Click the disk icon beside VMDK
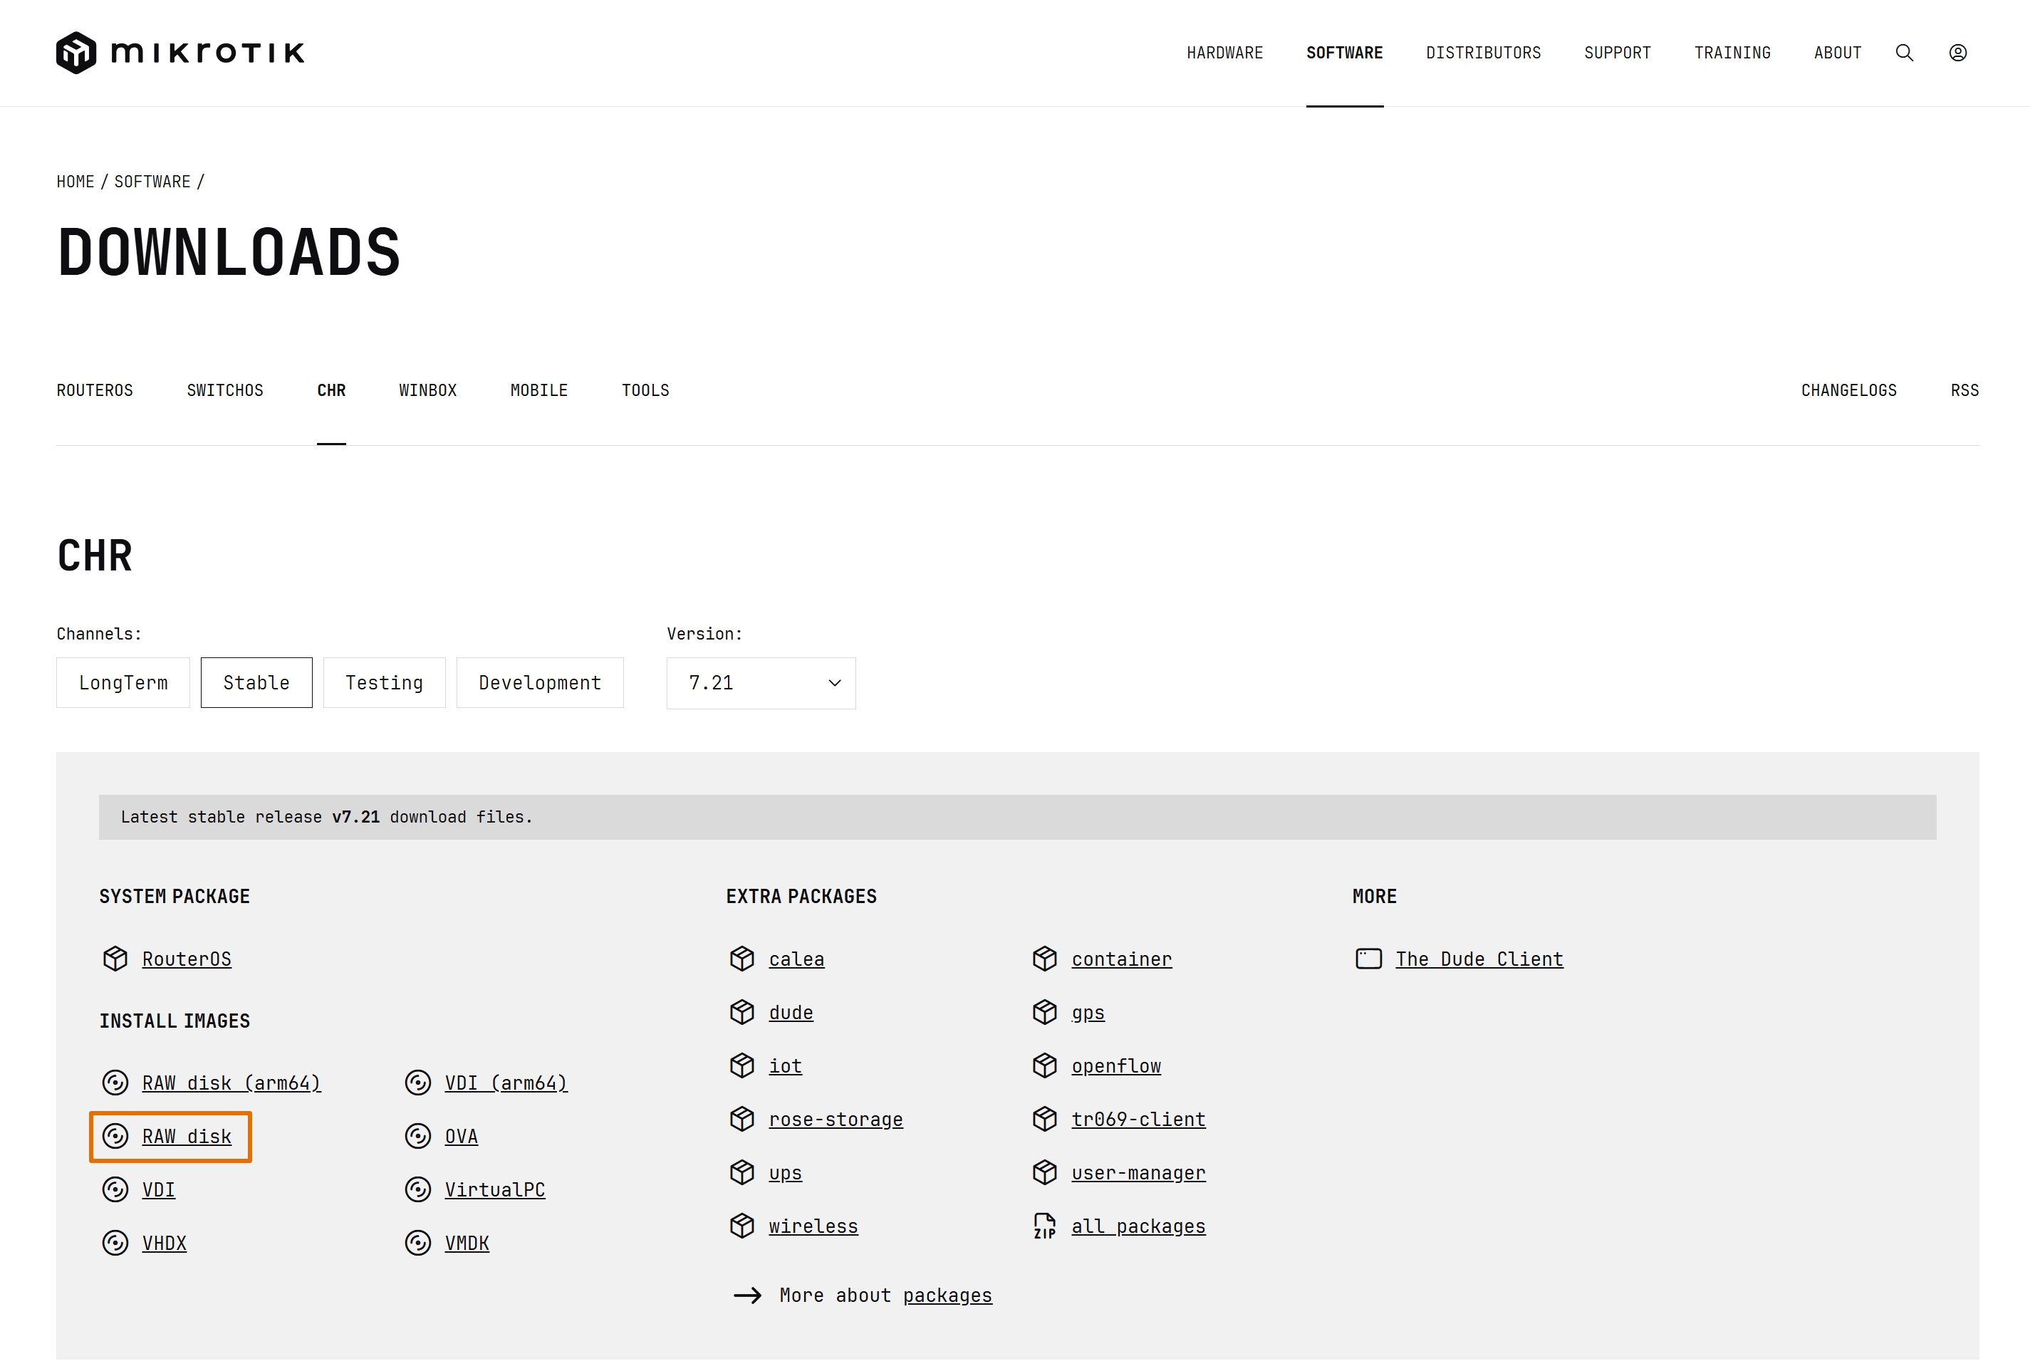 [x=418, y=1242]
